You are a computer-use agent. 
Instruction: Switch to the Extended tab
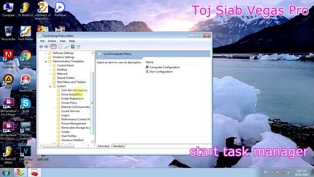pos(104,146)
